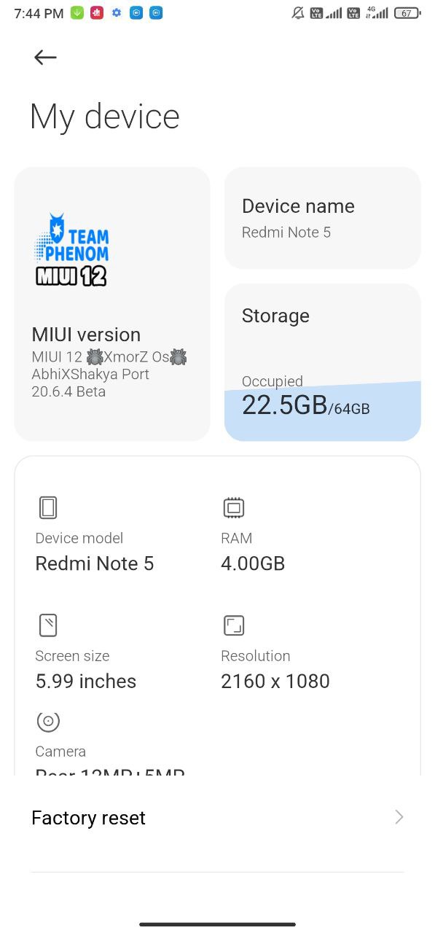Tap the back arrow icon
Viewport: 435px width, 933px height.
pyautogui.click(x=45, y=58)
